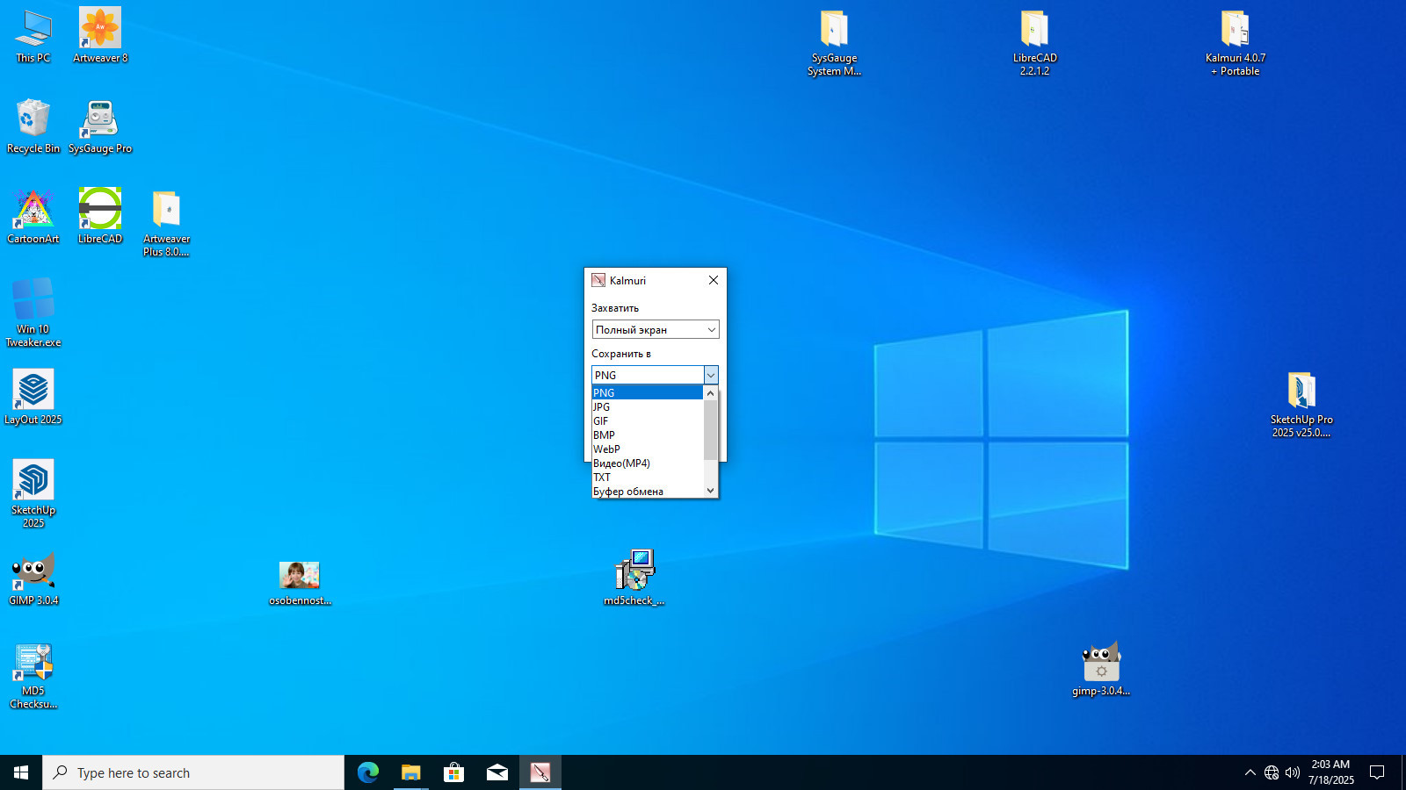Expand hidden system tray icons chevron
The height and width of the screenshot is (790, 1406).
tap(1250, 772)
